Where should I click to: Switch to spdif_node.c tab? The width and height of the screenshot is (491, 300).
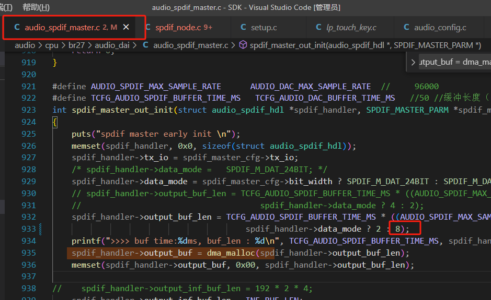point(184,28)
